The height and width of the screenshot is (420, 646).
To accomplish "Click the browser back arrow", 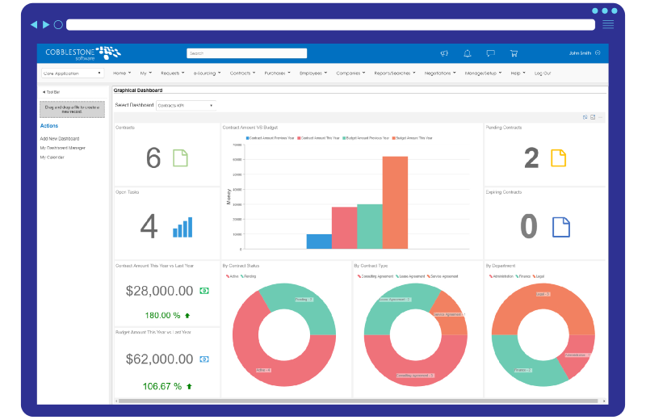I will pos(34,25).
